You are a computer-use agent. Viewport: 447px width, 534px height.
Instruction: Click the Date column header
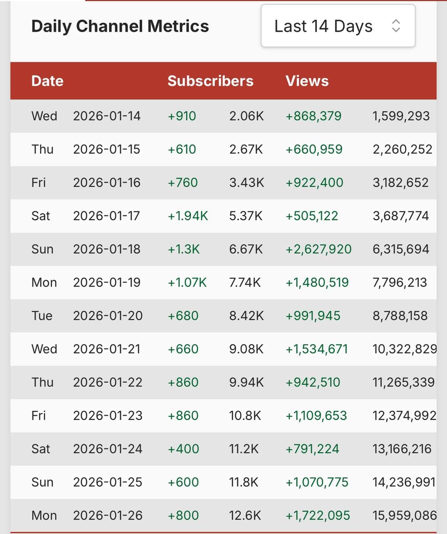point(47,81)
